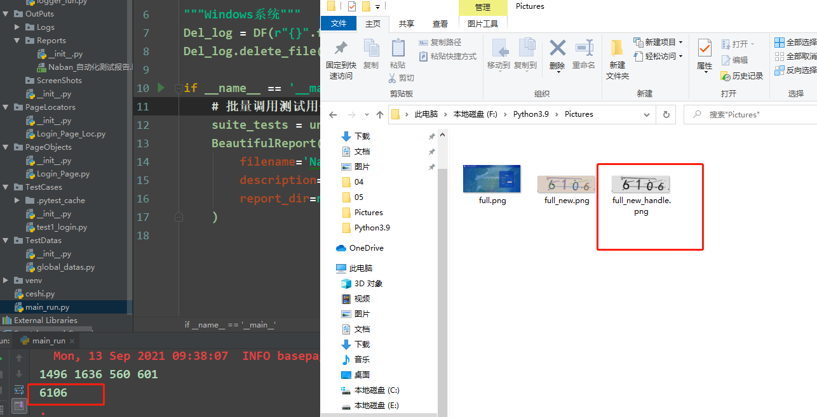Collapse the PageLocators folder arrow
This screenshot has width=817, height=417.
(x=6, y=107)
